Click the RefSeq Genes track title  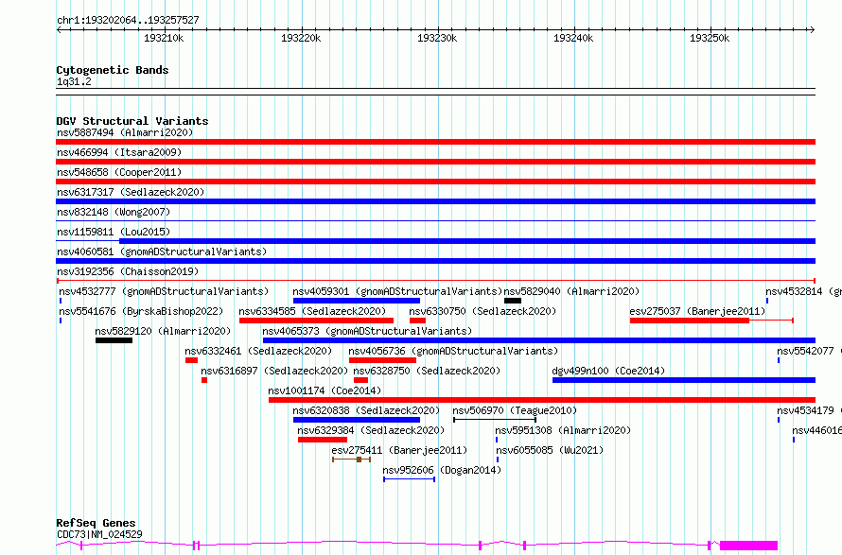click(96, 524)
